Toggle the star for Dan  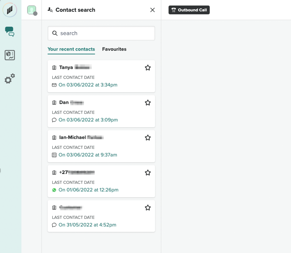pyautogui.click(x=148, y=103)
